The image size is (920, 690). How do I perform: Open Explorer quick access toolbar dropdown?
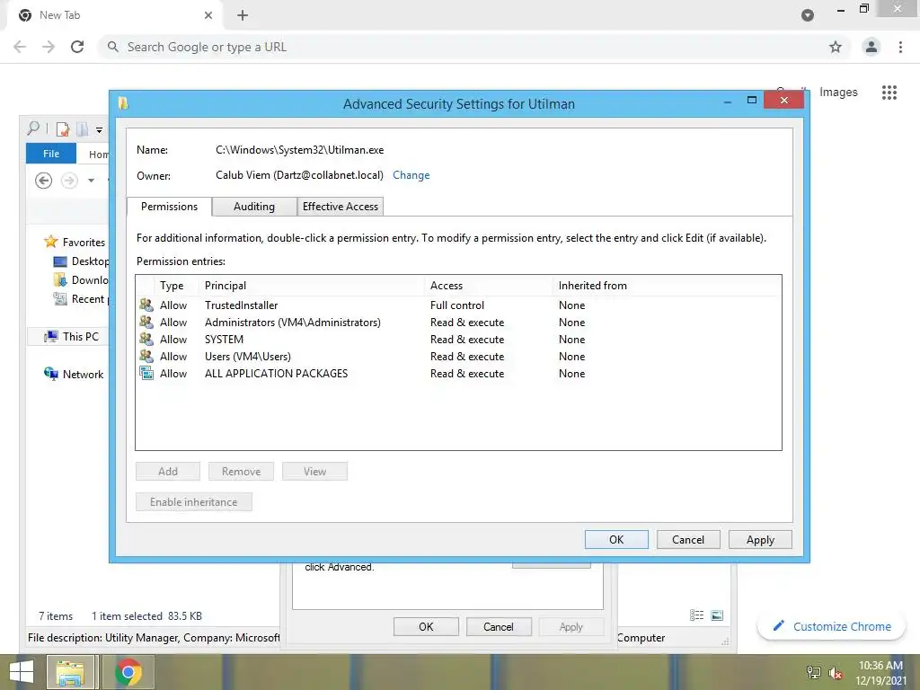99,129
